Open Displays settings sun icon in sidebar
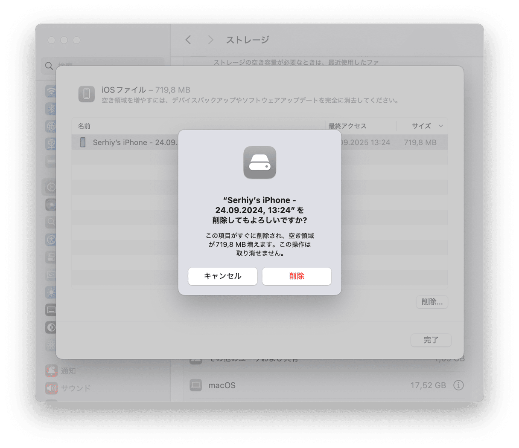Screen dimensions: 519x448 click(51, 292)
